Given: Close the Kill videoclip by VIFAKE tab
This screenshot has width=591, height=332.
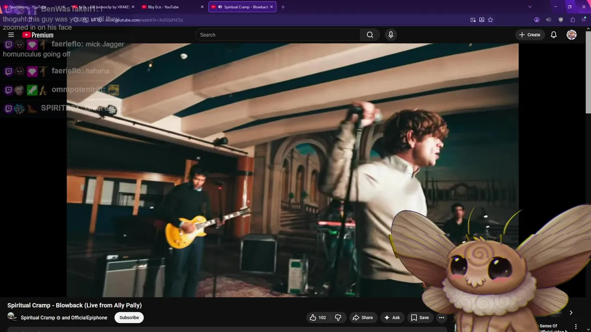Looking at the screenshot, I should tap(133, 7).
